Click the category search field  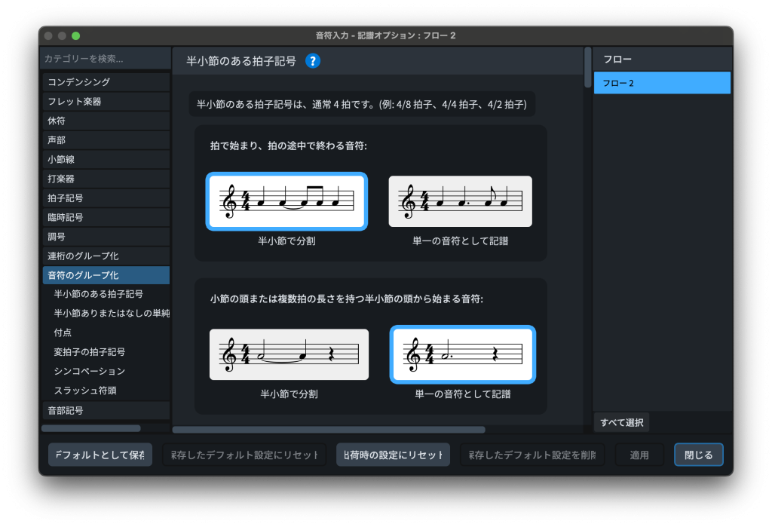106,59
